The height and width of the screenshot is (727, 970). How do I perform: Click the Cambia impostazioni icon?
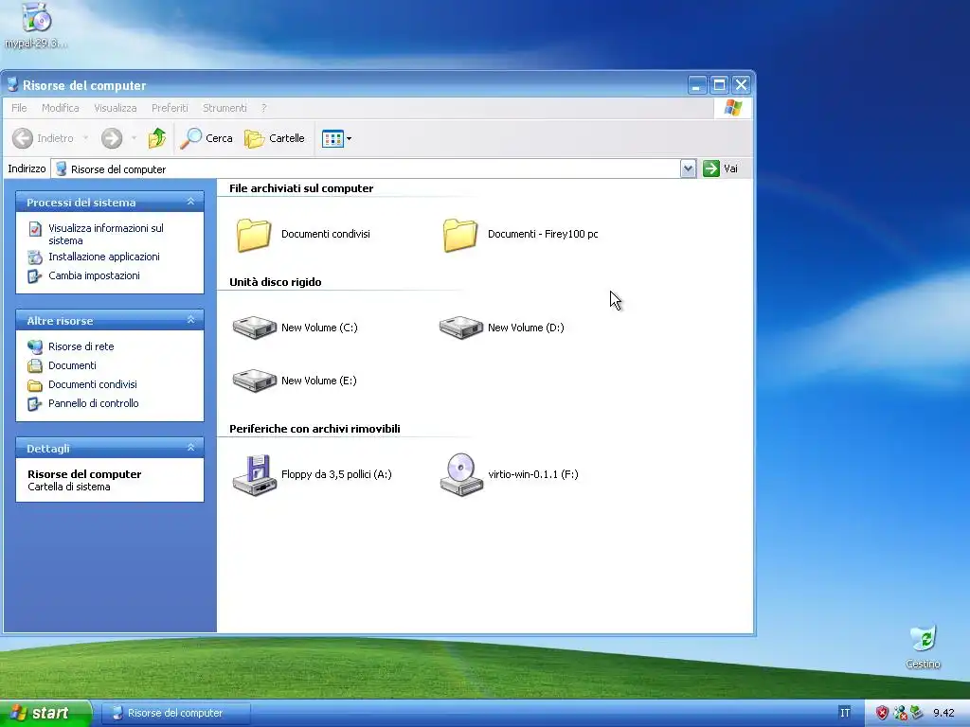35,276
